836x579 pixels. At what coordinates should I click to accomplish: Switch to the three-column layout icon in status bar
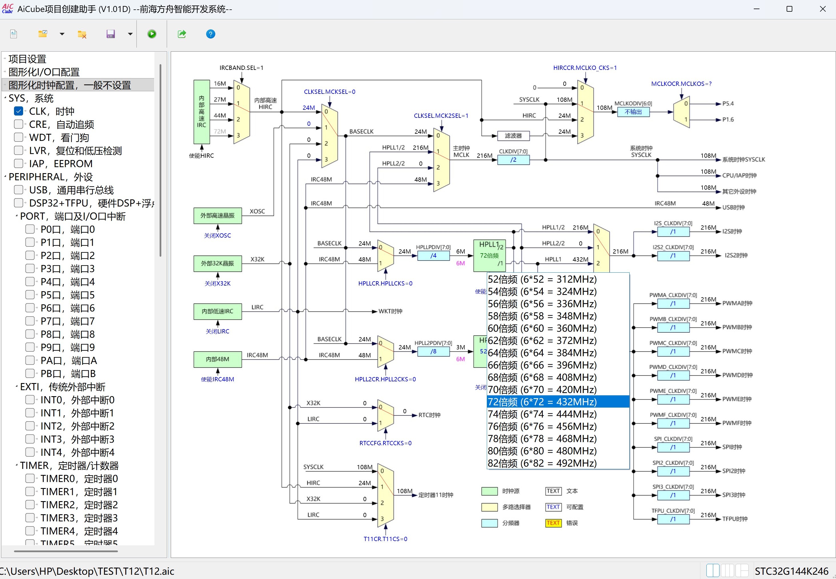pyautogui.click(x=728, y=570)
